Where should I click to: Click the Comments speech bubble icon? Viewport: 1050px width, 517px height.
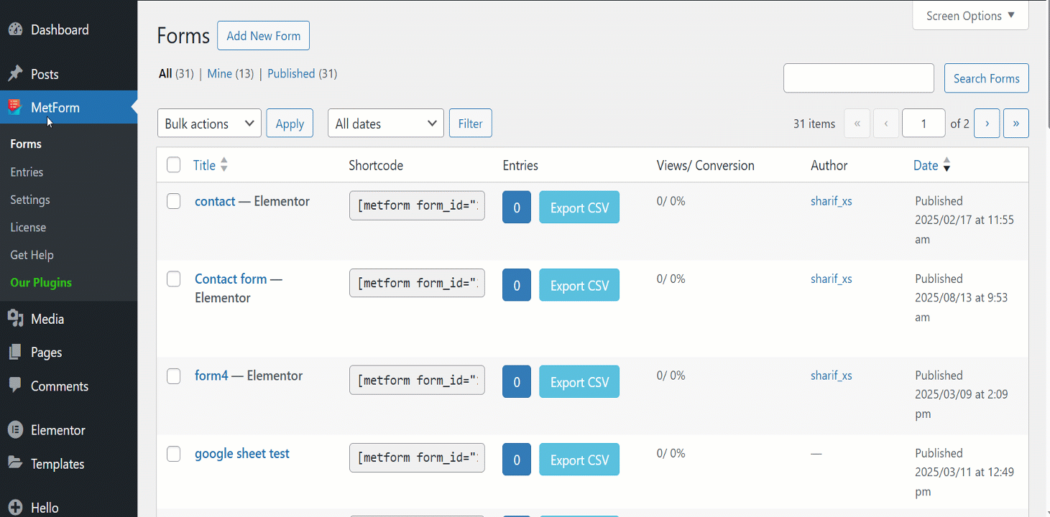click(x=15, y=386)
